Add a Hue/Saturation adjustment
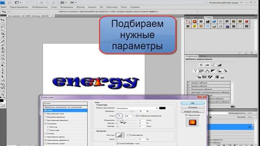 click(201, 71)
